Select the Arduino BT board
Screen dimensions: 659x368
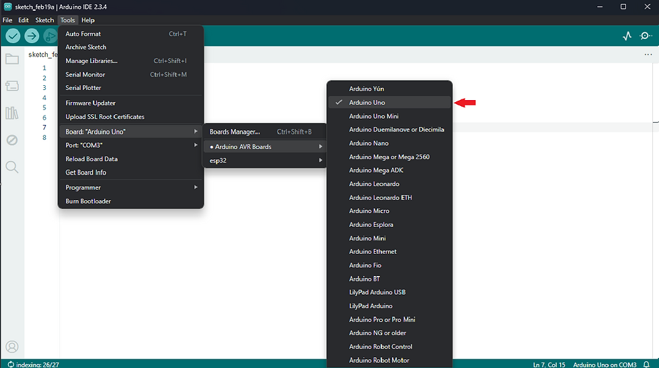click(389, 279)
